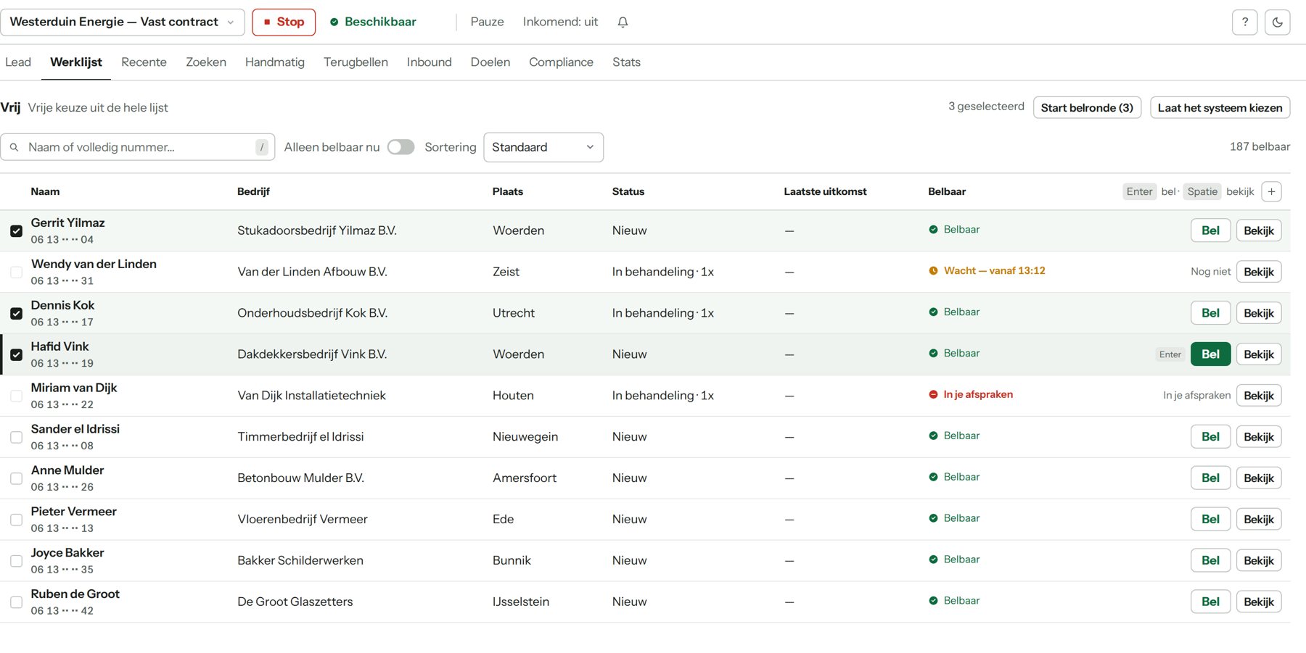Screen dimensions: 1306x653
Task: Open the help question mark icon
Action: point(1244,22)
